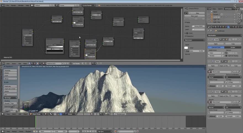Screen dimensions: 243x133
Task: Open the Beckmann distribution dropdown
Action: (195, 40)
